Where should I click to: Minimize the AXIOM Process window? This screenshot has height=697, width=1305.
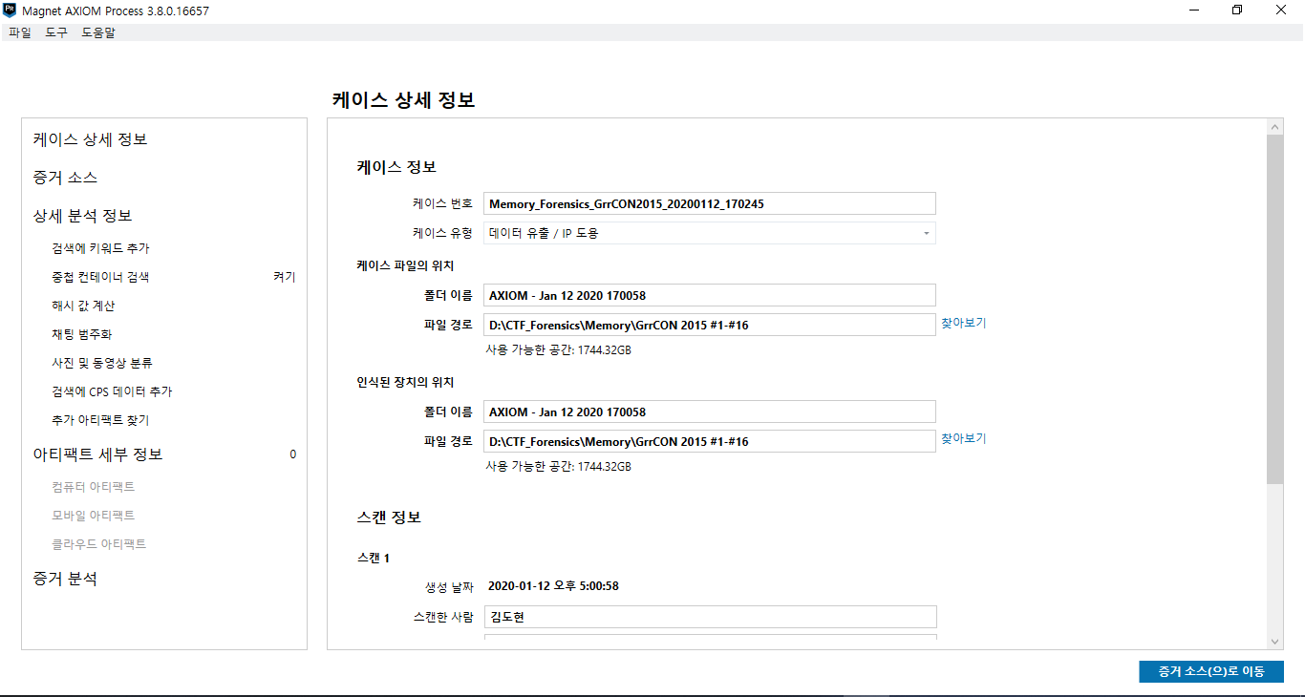click(x=1194, y=11)
